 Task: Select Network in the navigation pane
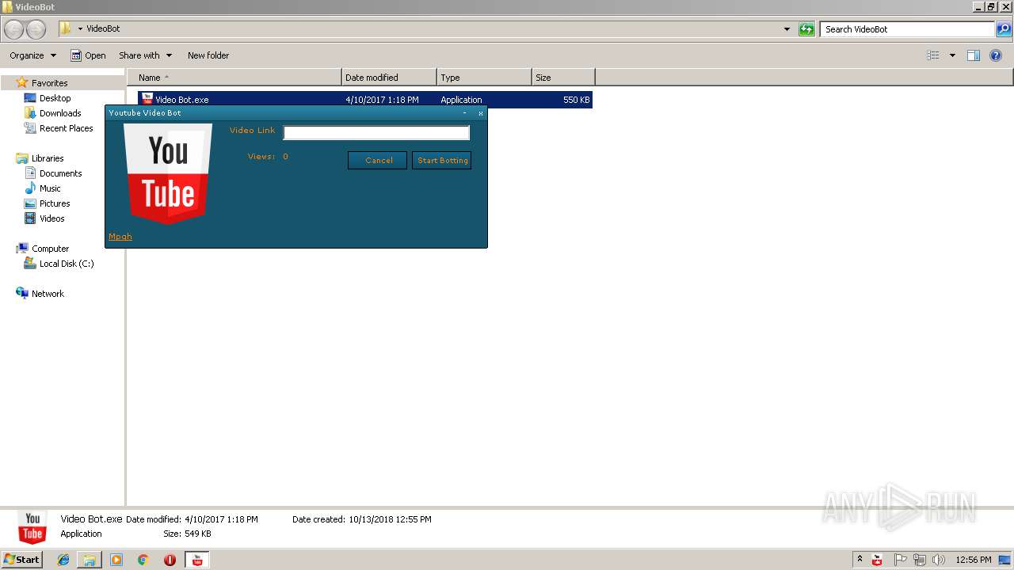(x=48, y=294)
